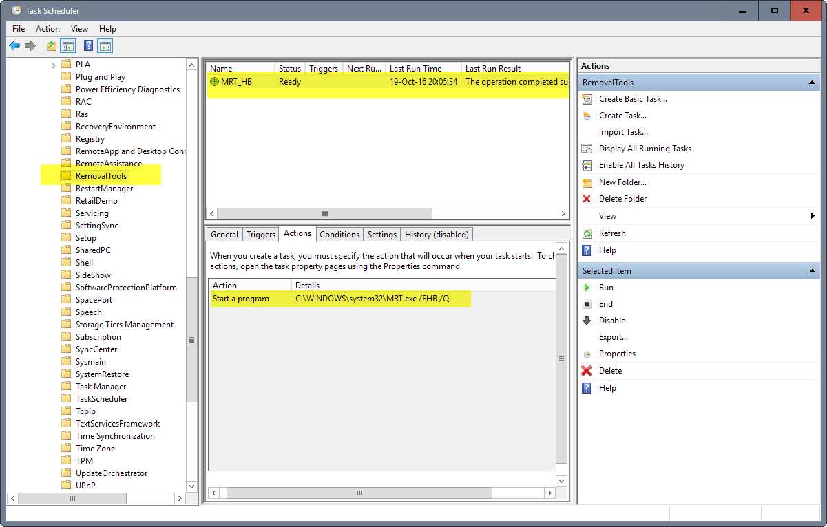Open the Action menu

[x=48, y=29]
